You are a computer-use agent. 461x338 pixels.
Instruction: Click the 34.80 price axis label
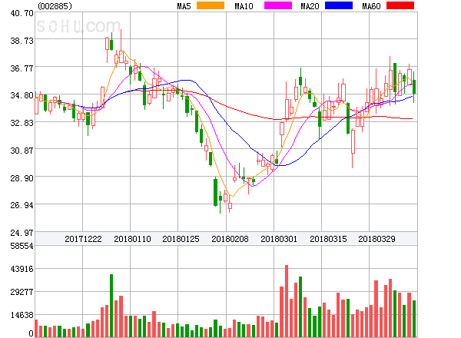click(22, 95)
